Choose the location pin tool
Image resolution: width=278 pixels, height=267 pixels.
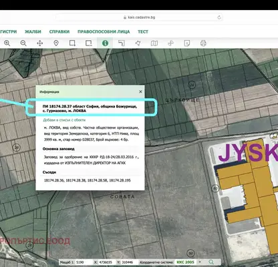(56, 43)
